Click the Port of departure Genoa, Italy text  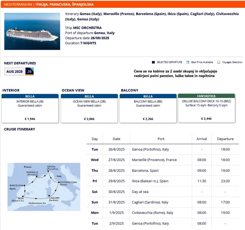click(90, 33)
